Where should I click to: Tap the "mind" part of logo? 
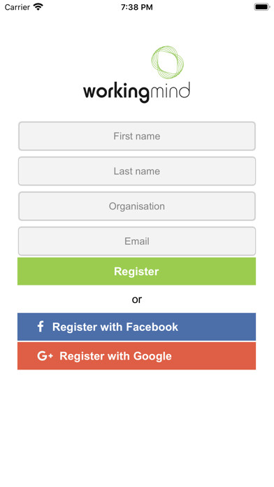pyautogui.click(x=170, y=90)
